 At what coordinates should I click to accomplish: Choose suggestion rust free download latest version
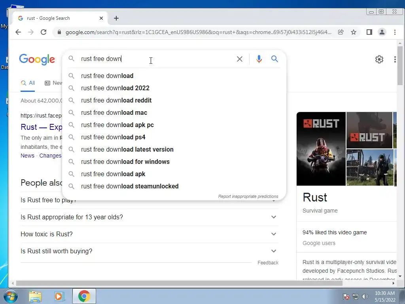[174, 149]
